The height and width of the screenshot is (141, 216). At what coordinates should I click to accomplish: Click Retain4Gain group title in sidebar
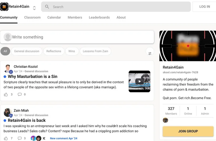coord(173,67)
